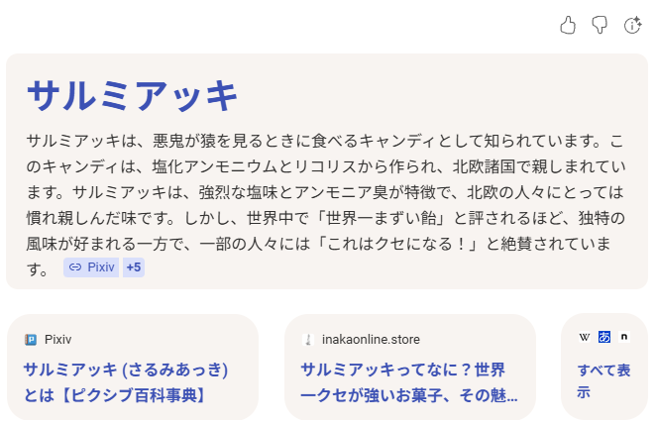Click the Wikipedia W source icon
656x424 pixels.
coord(584,337)
